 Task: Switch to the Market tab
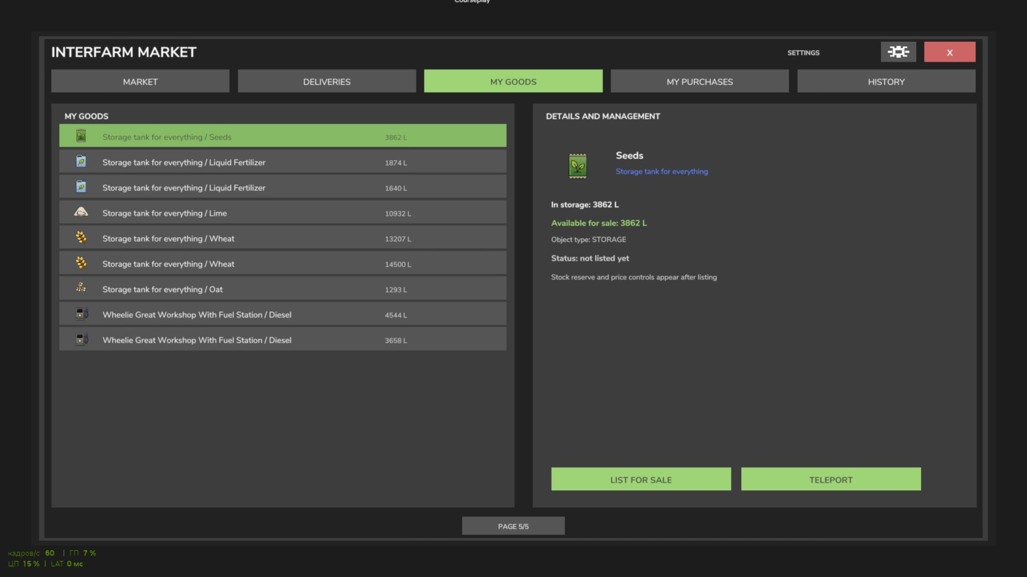click(140, 81)
